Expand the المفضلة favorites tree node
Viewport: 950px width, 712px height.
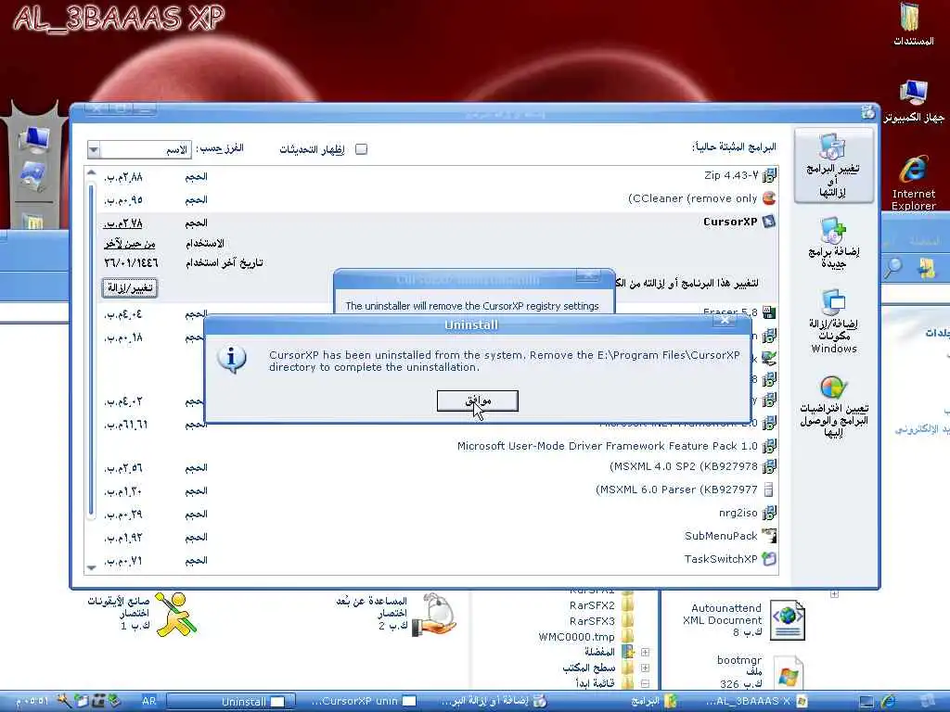click(646, 652)
